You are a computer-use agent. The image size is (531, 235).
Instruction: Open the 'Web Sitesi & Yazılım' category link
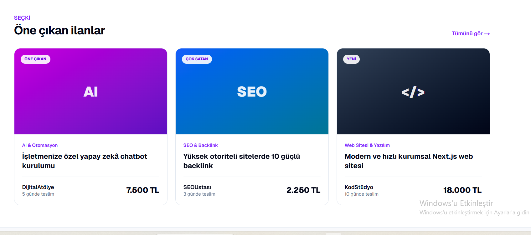pos(367,145)
